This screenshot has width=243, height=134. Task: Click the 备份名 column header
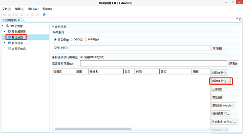click(106, 72)
